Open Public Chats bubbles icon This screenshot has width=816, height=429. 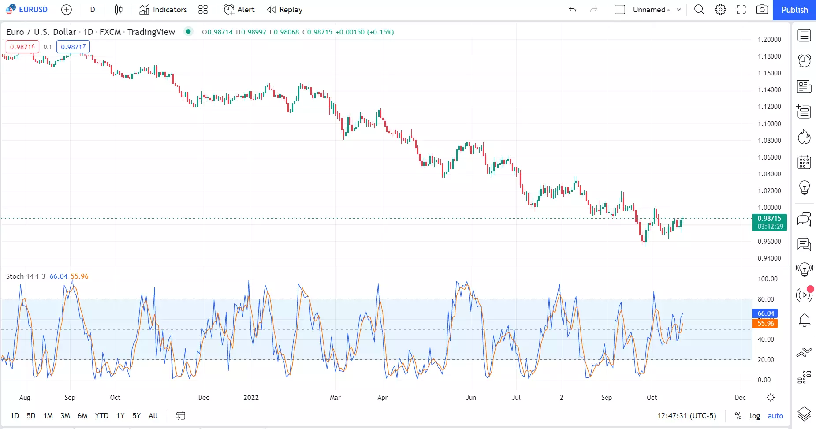(804, 219)
